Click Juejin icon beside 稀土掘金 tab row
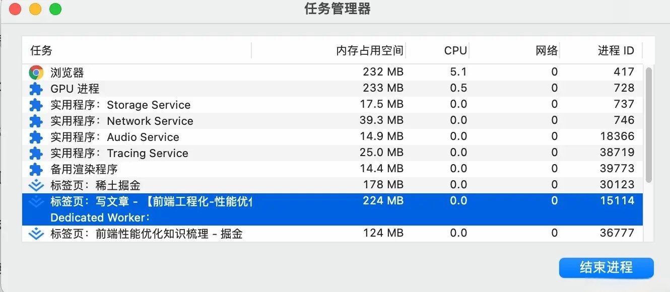Viewport: 670px width, 292px height. click(36, 185)
